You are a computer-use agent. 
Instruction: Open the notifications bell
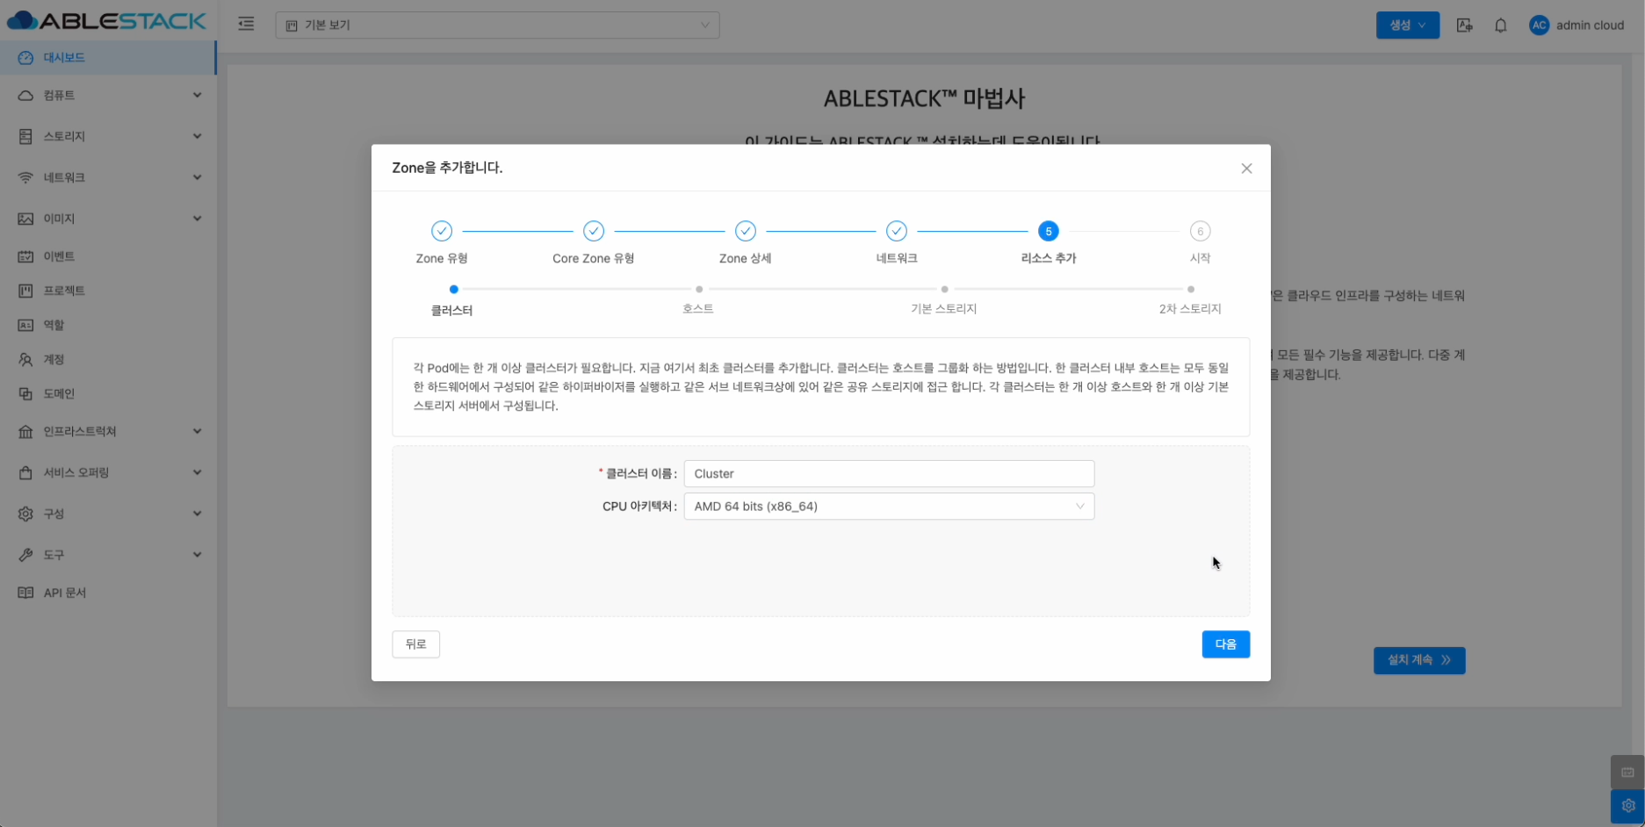pos(1501,25)
